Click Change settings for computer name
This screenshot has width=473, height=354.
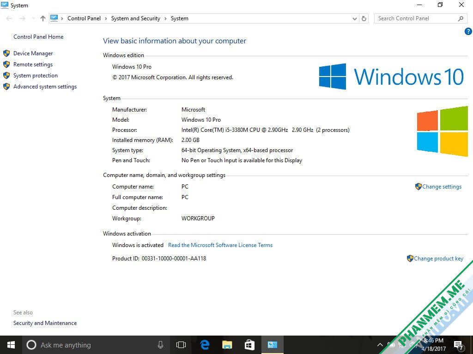(442, 187)
